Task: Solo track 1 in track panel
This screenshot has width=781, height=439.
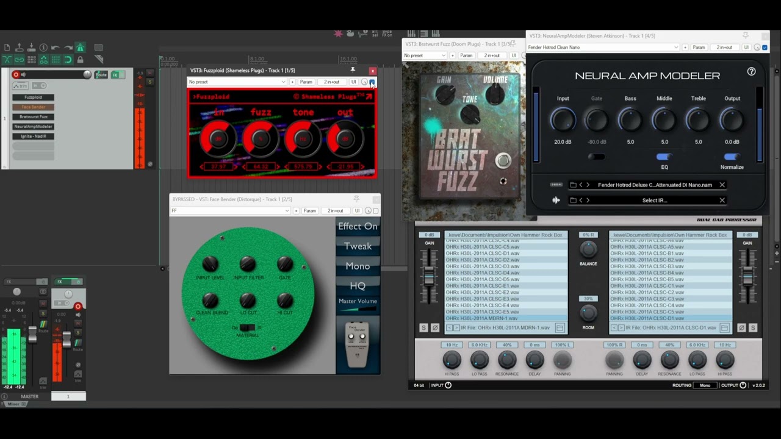Action: pos(150,80)
